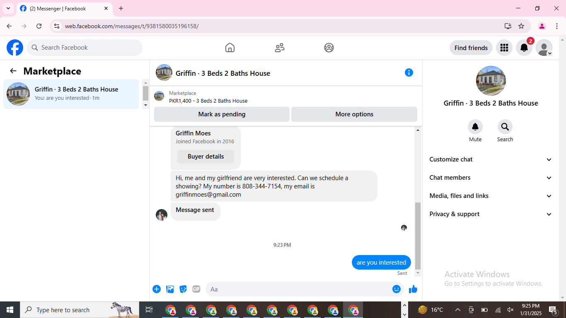Open the Chrome menu
The height and width of the screenshot is (318, 566).
click(x=557, y=26)
